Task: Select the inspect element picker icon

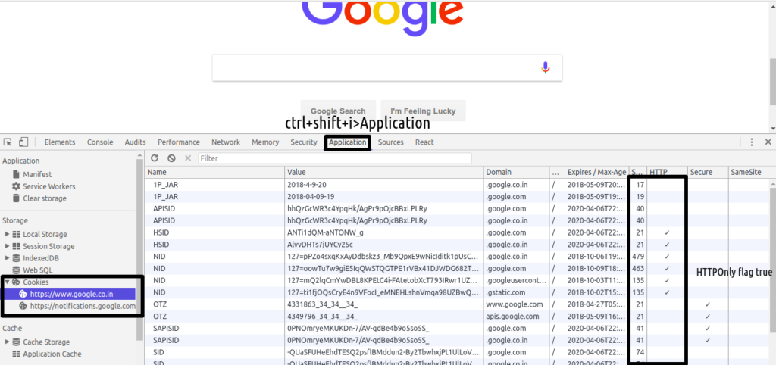Action: tap(8, 142)
